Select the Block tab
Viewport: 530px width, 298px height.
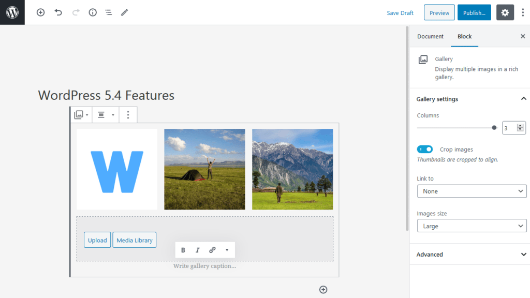click(464, 37)
